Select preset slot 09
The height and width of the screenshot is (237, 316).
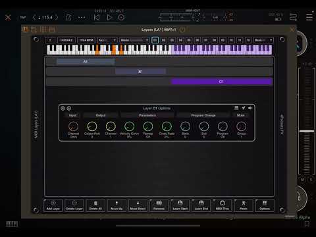[x=223, y=40]
